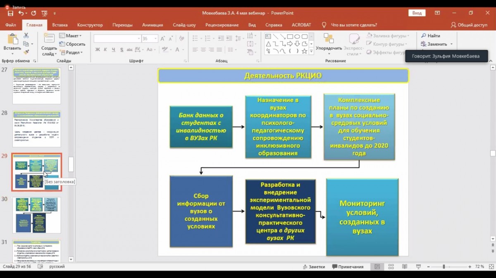Click the Найти find button
Screen dimensions: 496x278
tap(430, 36)
